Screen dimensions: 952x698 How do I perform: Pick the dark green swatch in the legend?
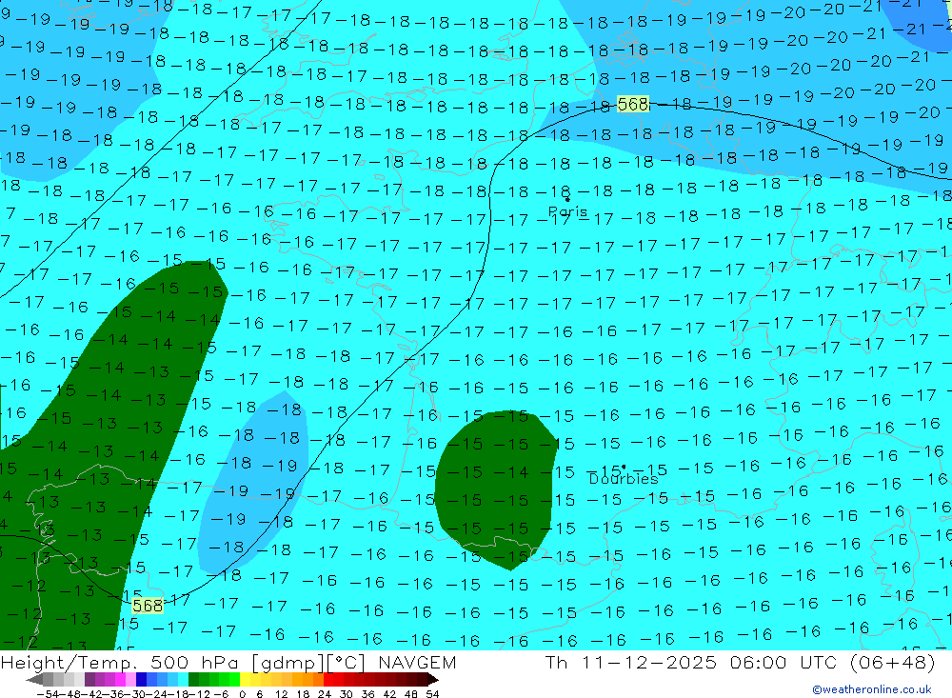coord(193,680)
